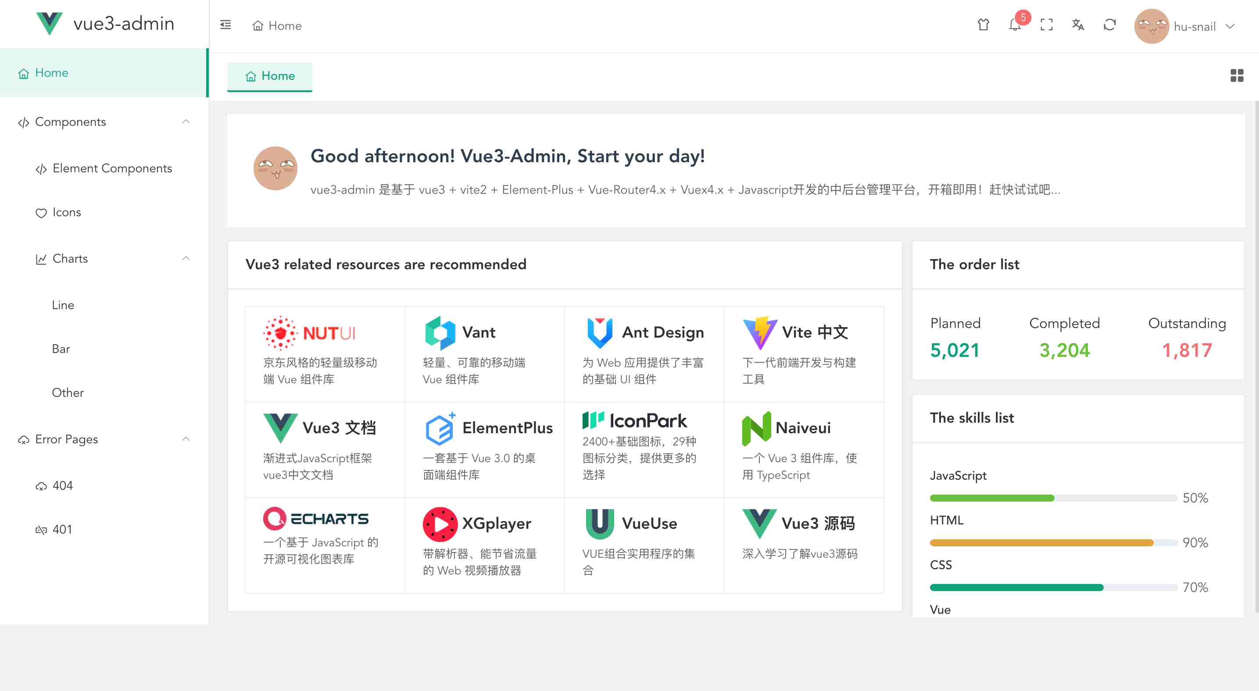Image resolution: width=1259 pixels, height=691 pixels.
Task: Open notifications bell with 5 badge
Action: tap(1015, 25)
